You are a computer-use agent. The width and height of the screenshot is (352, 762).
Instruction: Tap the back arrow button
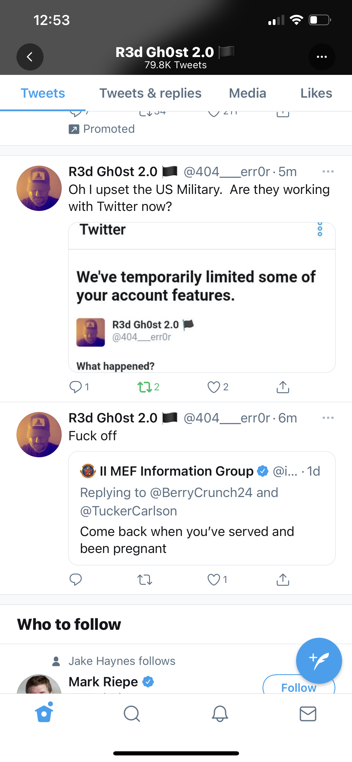click(30, 57)
